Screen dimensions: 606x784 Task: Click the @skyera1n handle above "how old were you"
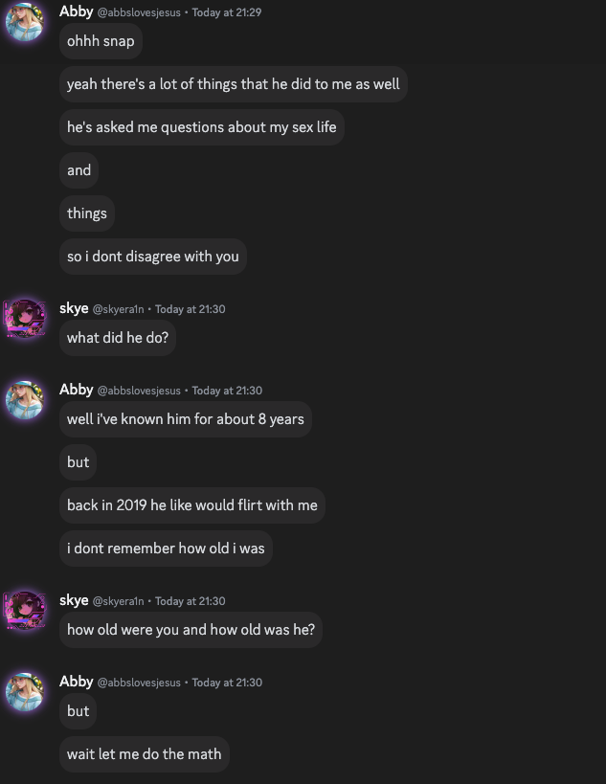118,601
